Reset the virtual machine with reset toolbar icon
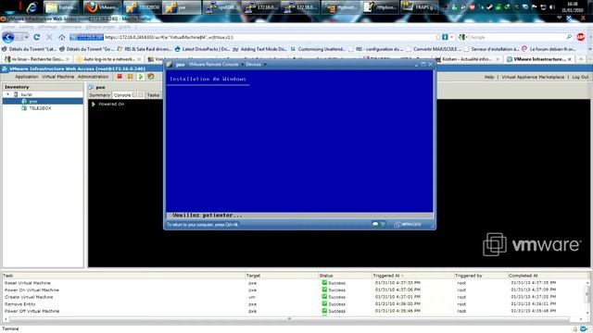 click(x=151, y=77)
